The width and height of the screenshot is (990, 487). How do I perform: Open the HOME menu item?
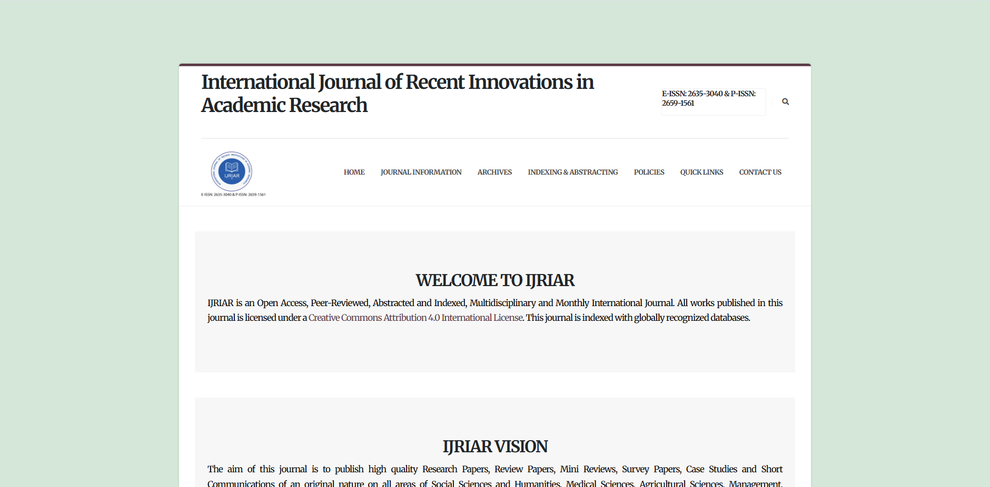point(354,172)
